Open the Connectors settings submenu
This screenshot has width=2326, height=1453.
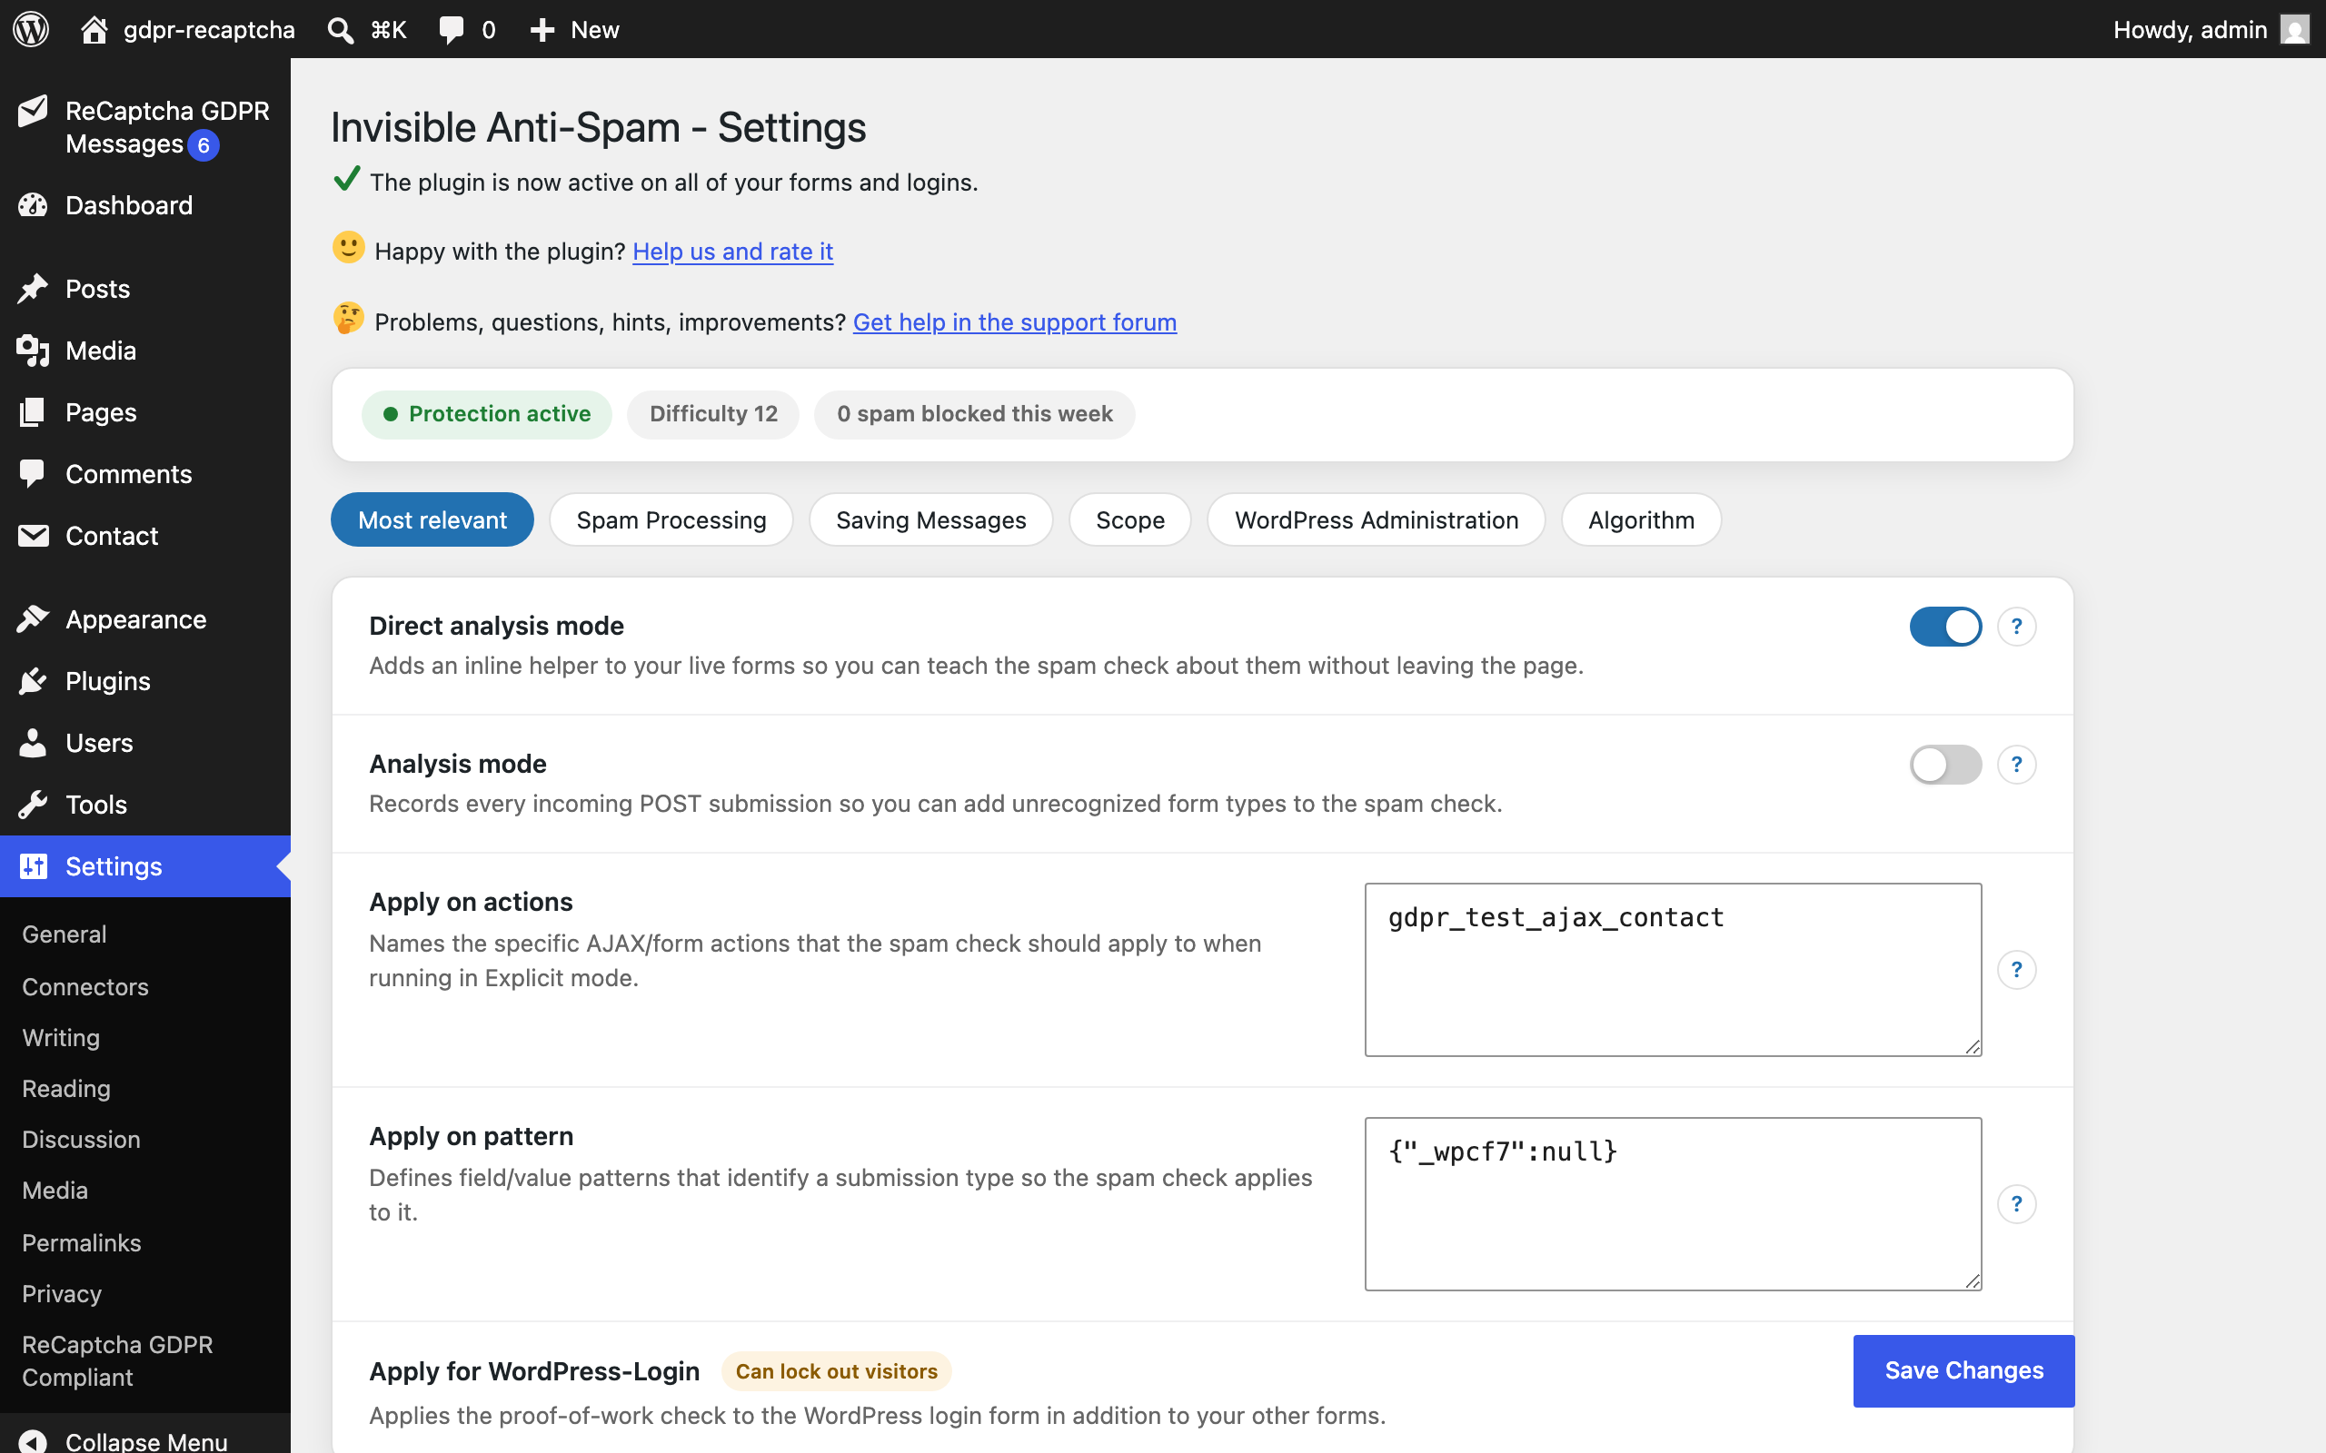point(84,987)
